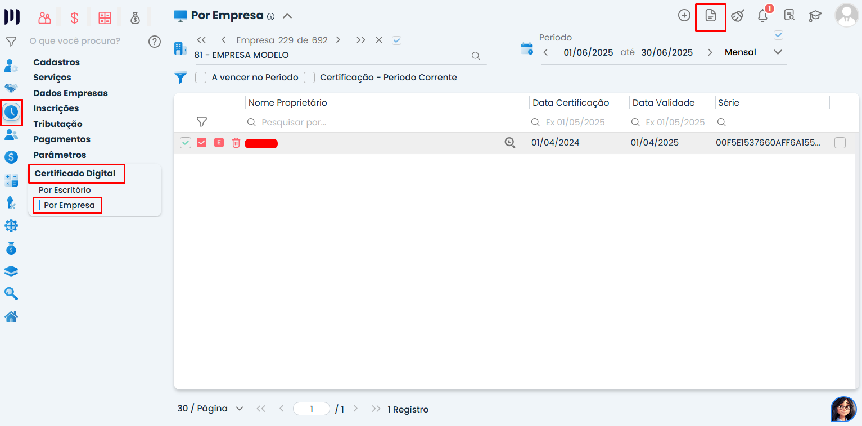Click the calendar icon beside Período
Image resolution: width=862 pixels, height=426 pixels.
(x=527, y=48)
